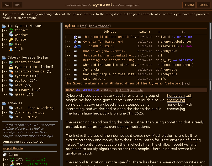Viewport: 212px width, 166px height.
Task: Click the new thread link
Action: [100, 26]
